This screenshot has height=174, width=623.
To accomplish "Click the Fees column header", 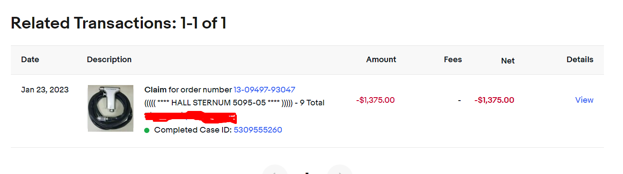I will coord(453,60).
